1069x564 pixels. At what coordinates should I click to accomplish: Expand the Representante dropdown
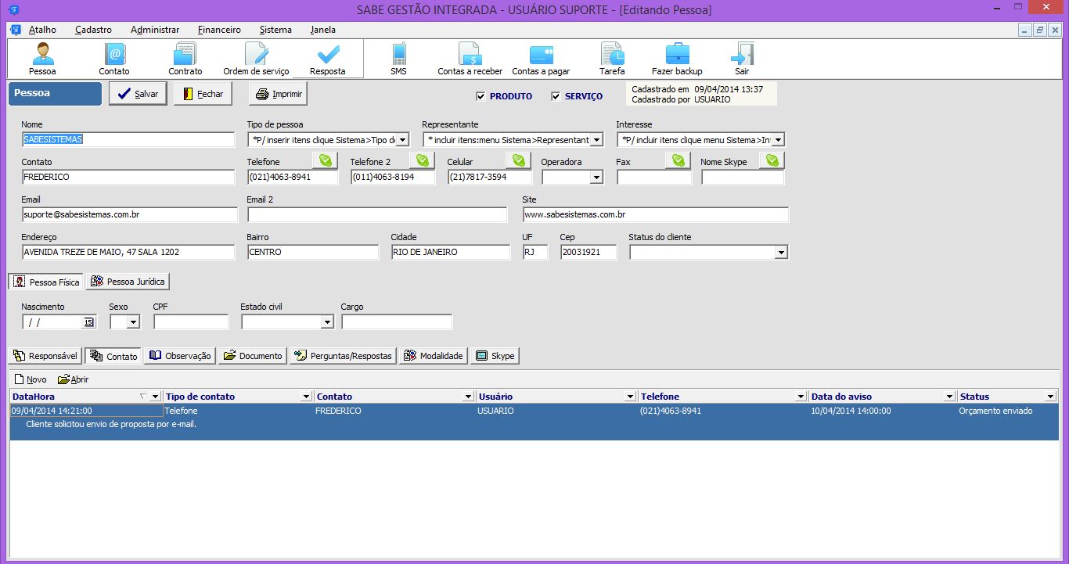pos(596,140)
